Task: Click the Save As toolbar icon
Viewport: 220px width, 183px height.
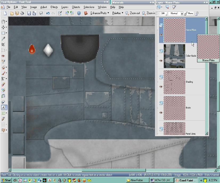Action: [x=34, y=13]
